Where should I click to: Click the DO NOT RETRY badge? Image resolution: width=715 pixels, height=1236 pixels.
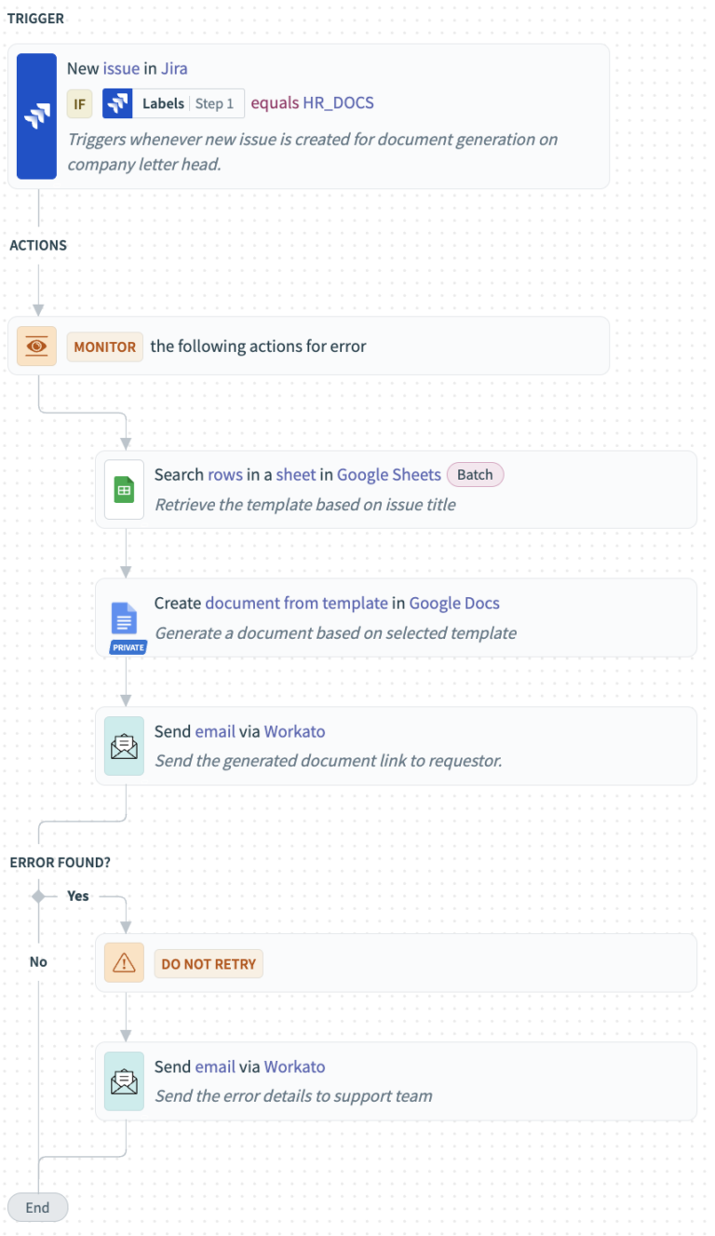pyautogui.click(x=209, y=964)
